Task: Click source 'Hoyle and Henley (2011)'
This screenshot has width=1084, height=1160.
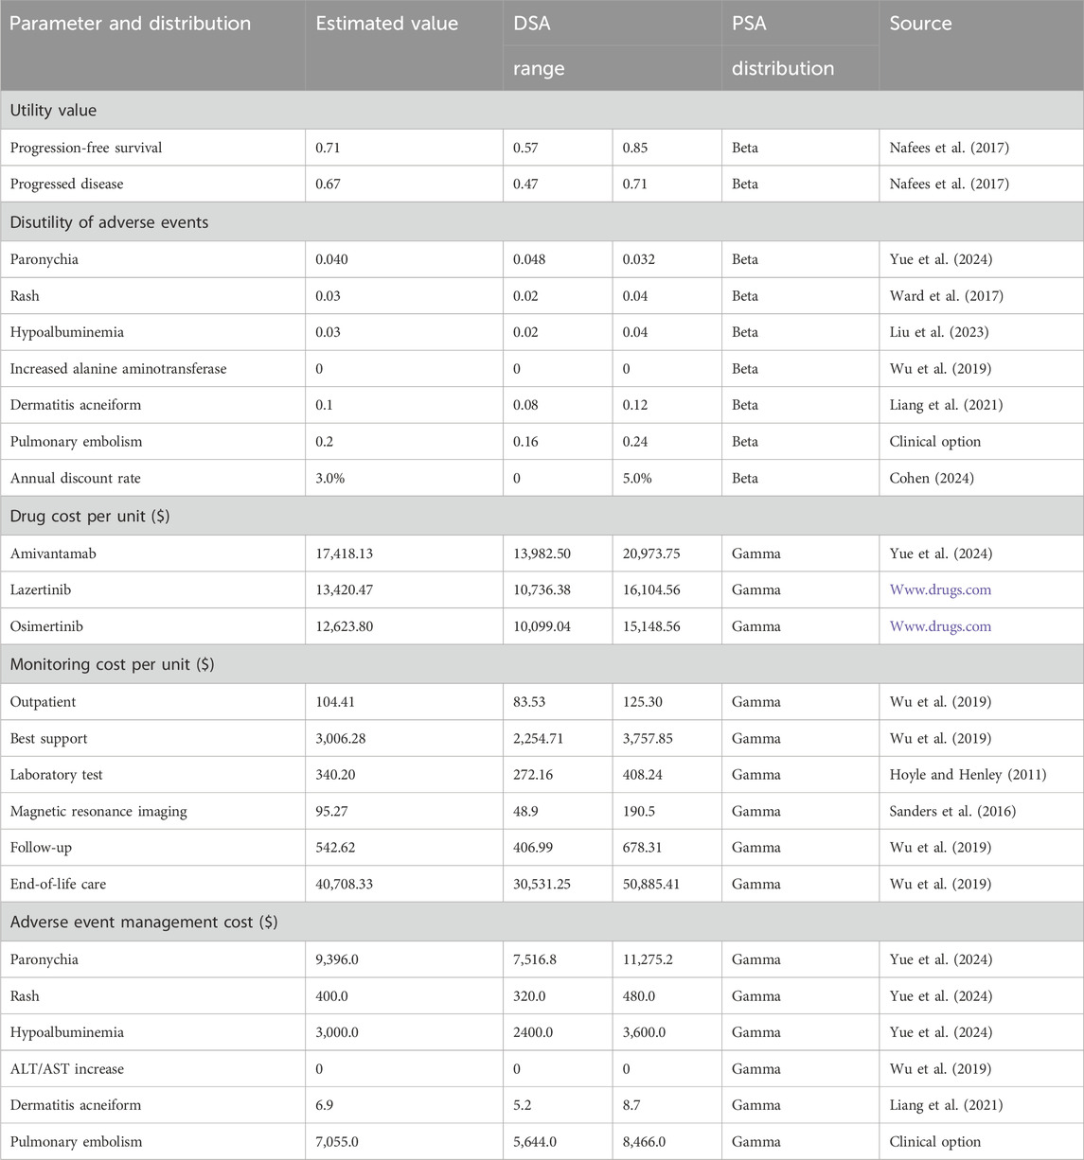Action: (968, 775)
